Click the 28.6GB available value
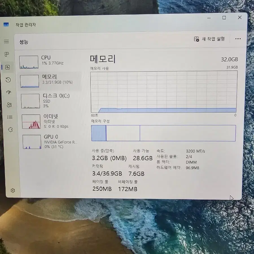Image resolution: width=254 pixels, height=254 pixels. tap(143, 158)
